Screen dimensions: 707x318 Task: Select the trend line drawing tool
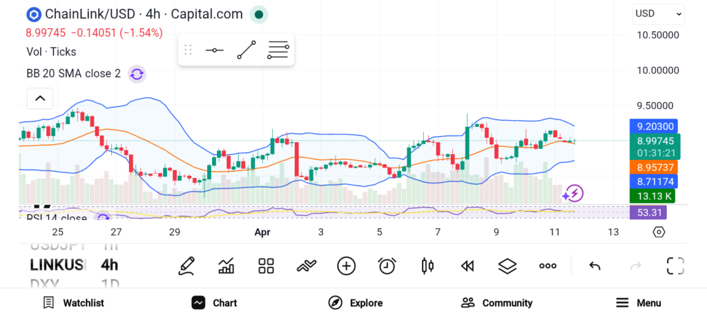(246, 50)
